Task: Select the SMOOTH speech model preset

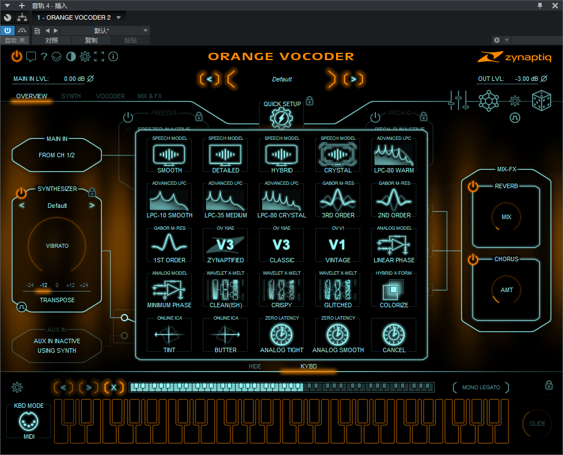Action: [169, 155]
